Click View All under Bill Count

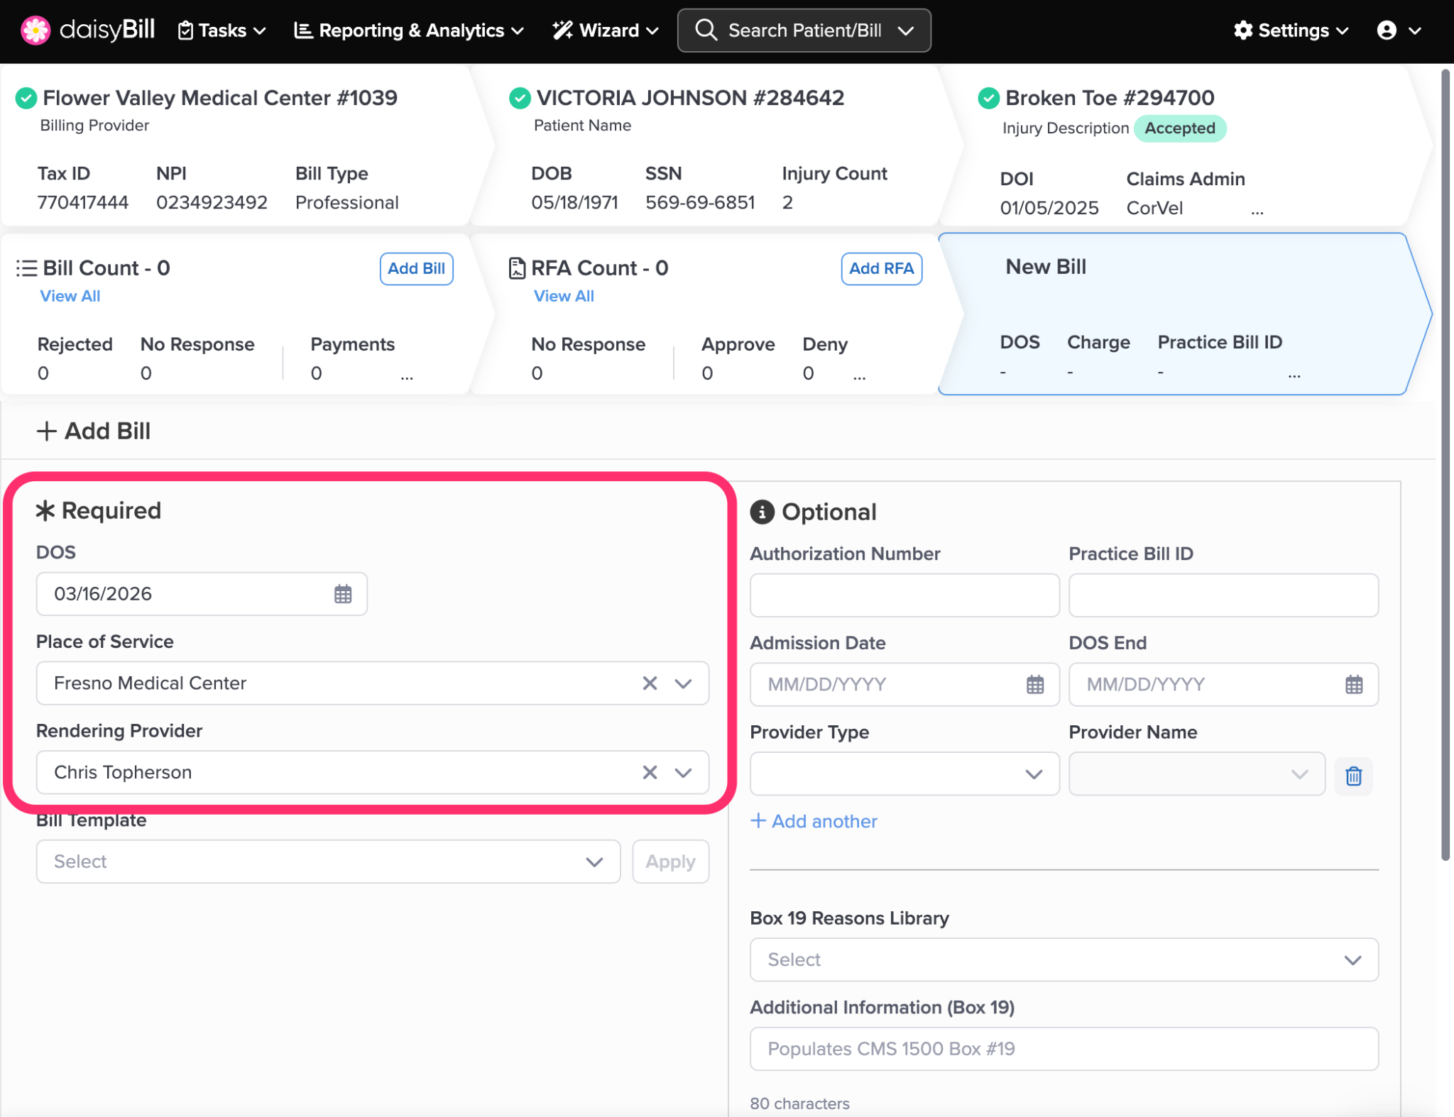coord(70,296)
